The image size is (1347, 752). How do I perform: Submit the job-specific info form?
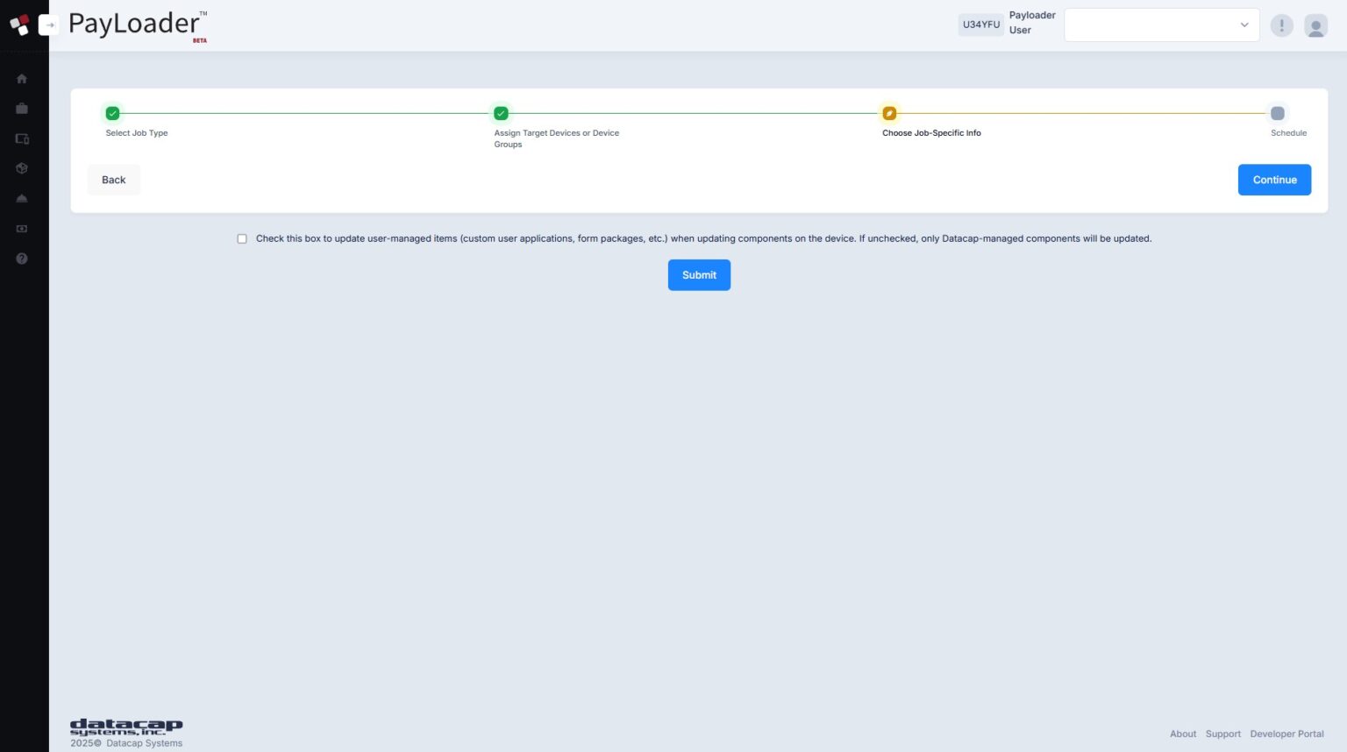pos(699,275)
